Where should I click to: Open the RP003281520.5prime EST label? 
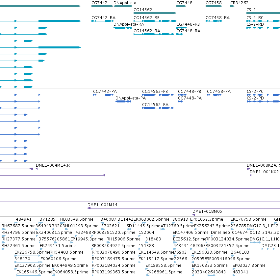[x=113, y=233]
